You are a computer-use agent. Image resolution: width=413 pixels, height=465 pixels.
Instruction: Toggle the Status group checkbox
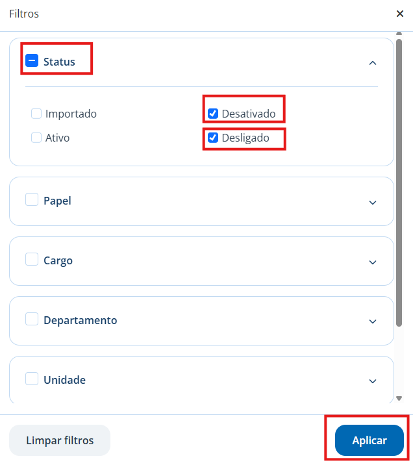[x=32, y=60]
